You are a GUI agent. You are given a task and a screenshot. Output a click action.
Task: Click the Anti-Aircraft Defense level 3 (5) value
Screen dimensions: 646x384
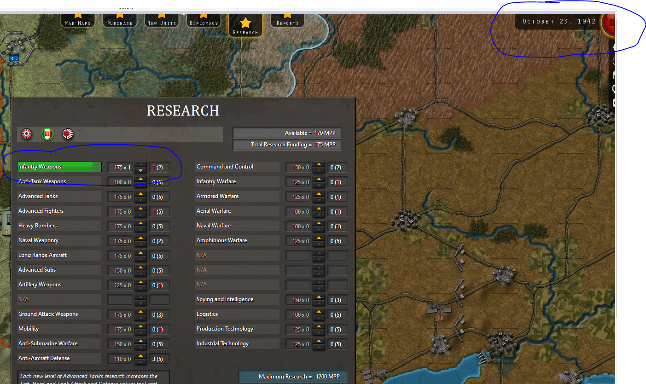[x=159, y=359]
